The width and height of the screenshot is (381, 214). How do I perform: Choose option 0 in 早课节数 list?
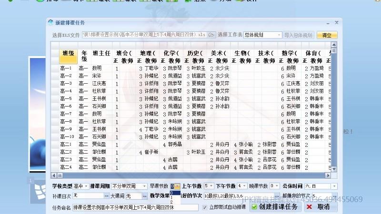(175, 193)
